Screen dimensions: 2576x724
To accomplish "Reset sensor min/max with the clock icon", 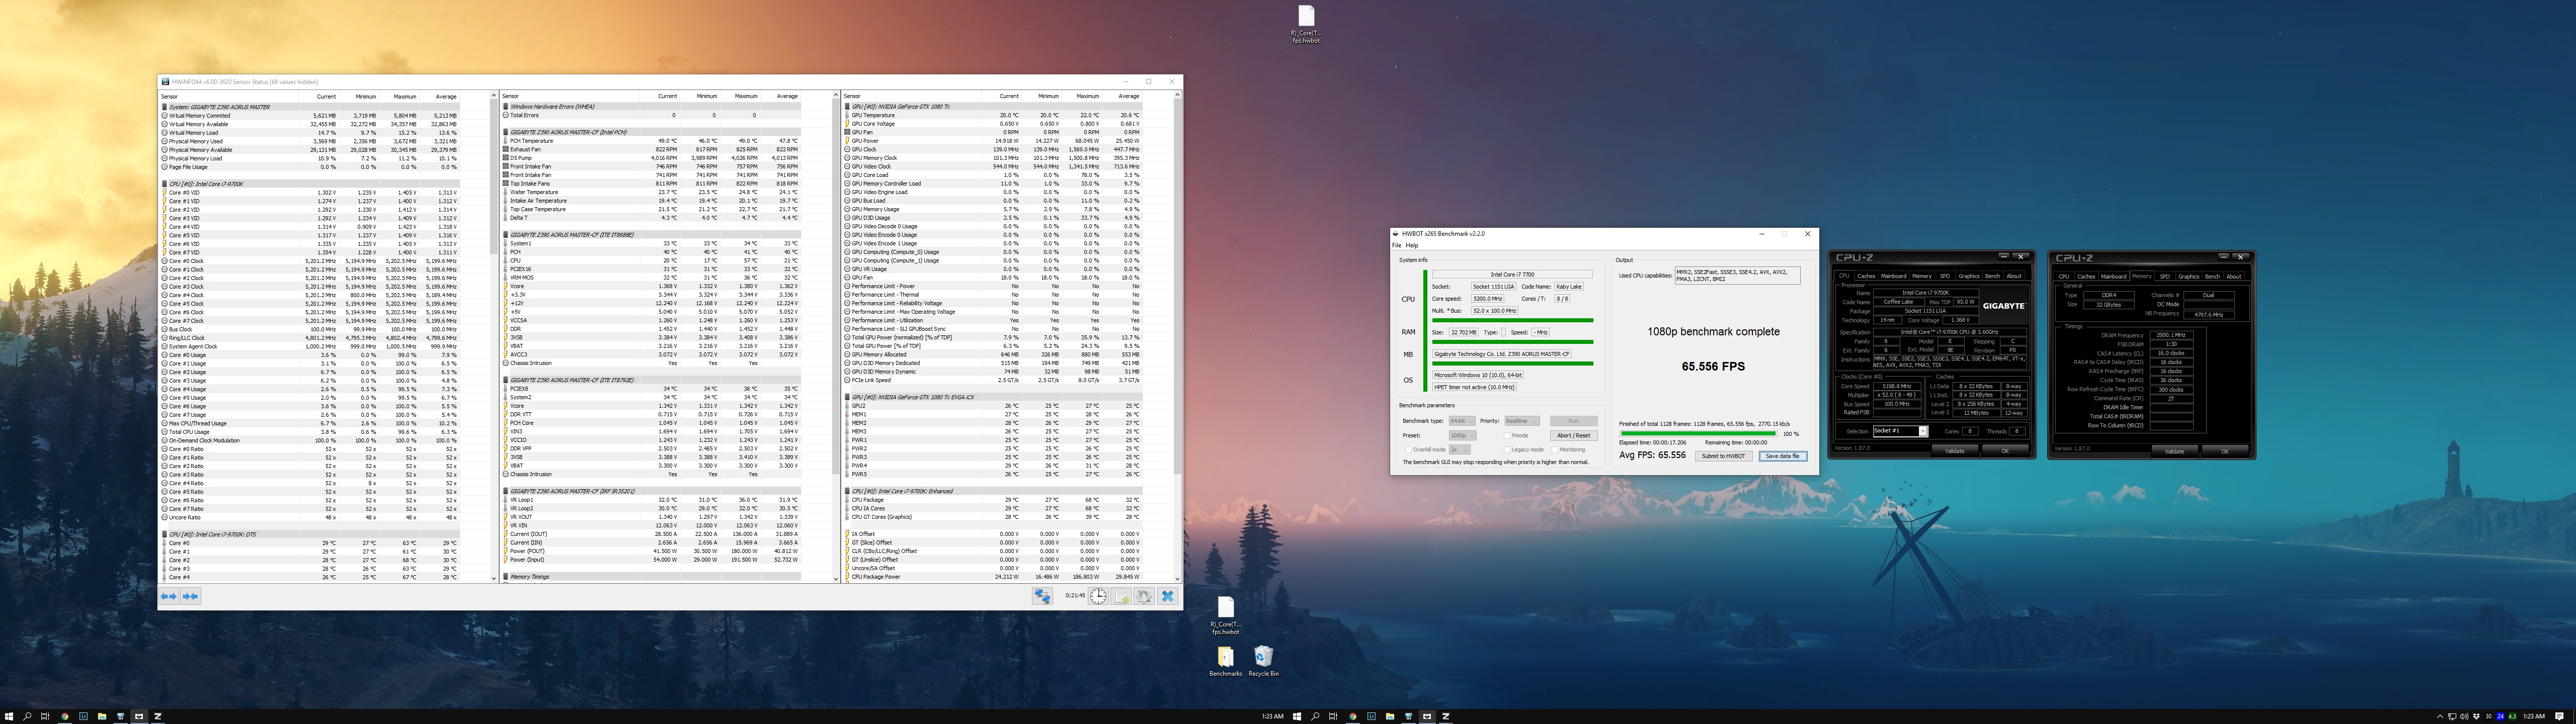I will coord(1098,596).
